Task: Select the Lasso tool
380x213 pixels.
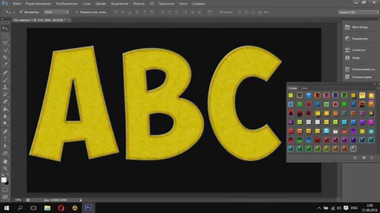Action: click(x=5, y=43)
